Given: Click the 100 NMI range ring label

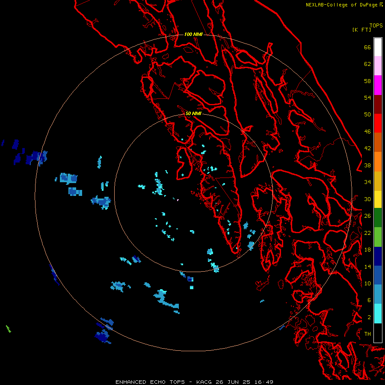Looking at the screenshot, I should [193, 34].
